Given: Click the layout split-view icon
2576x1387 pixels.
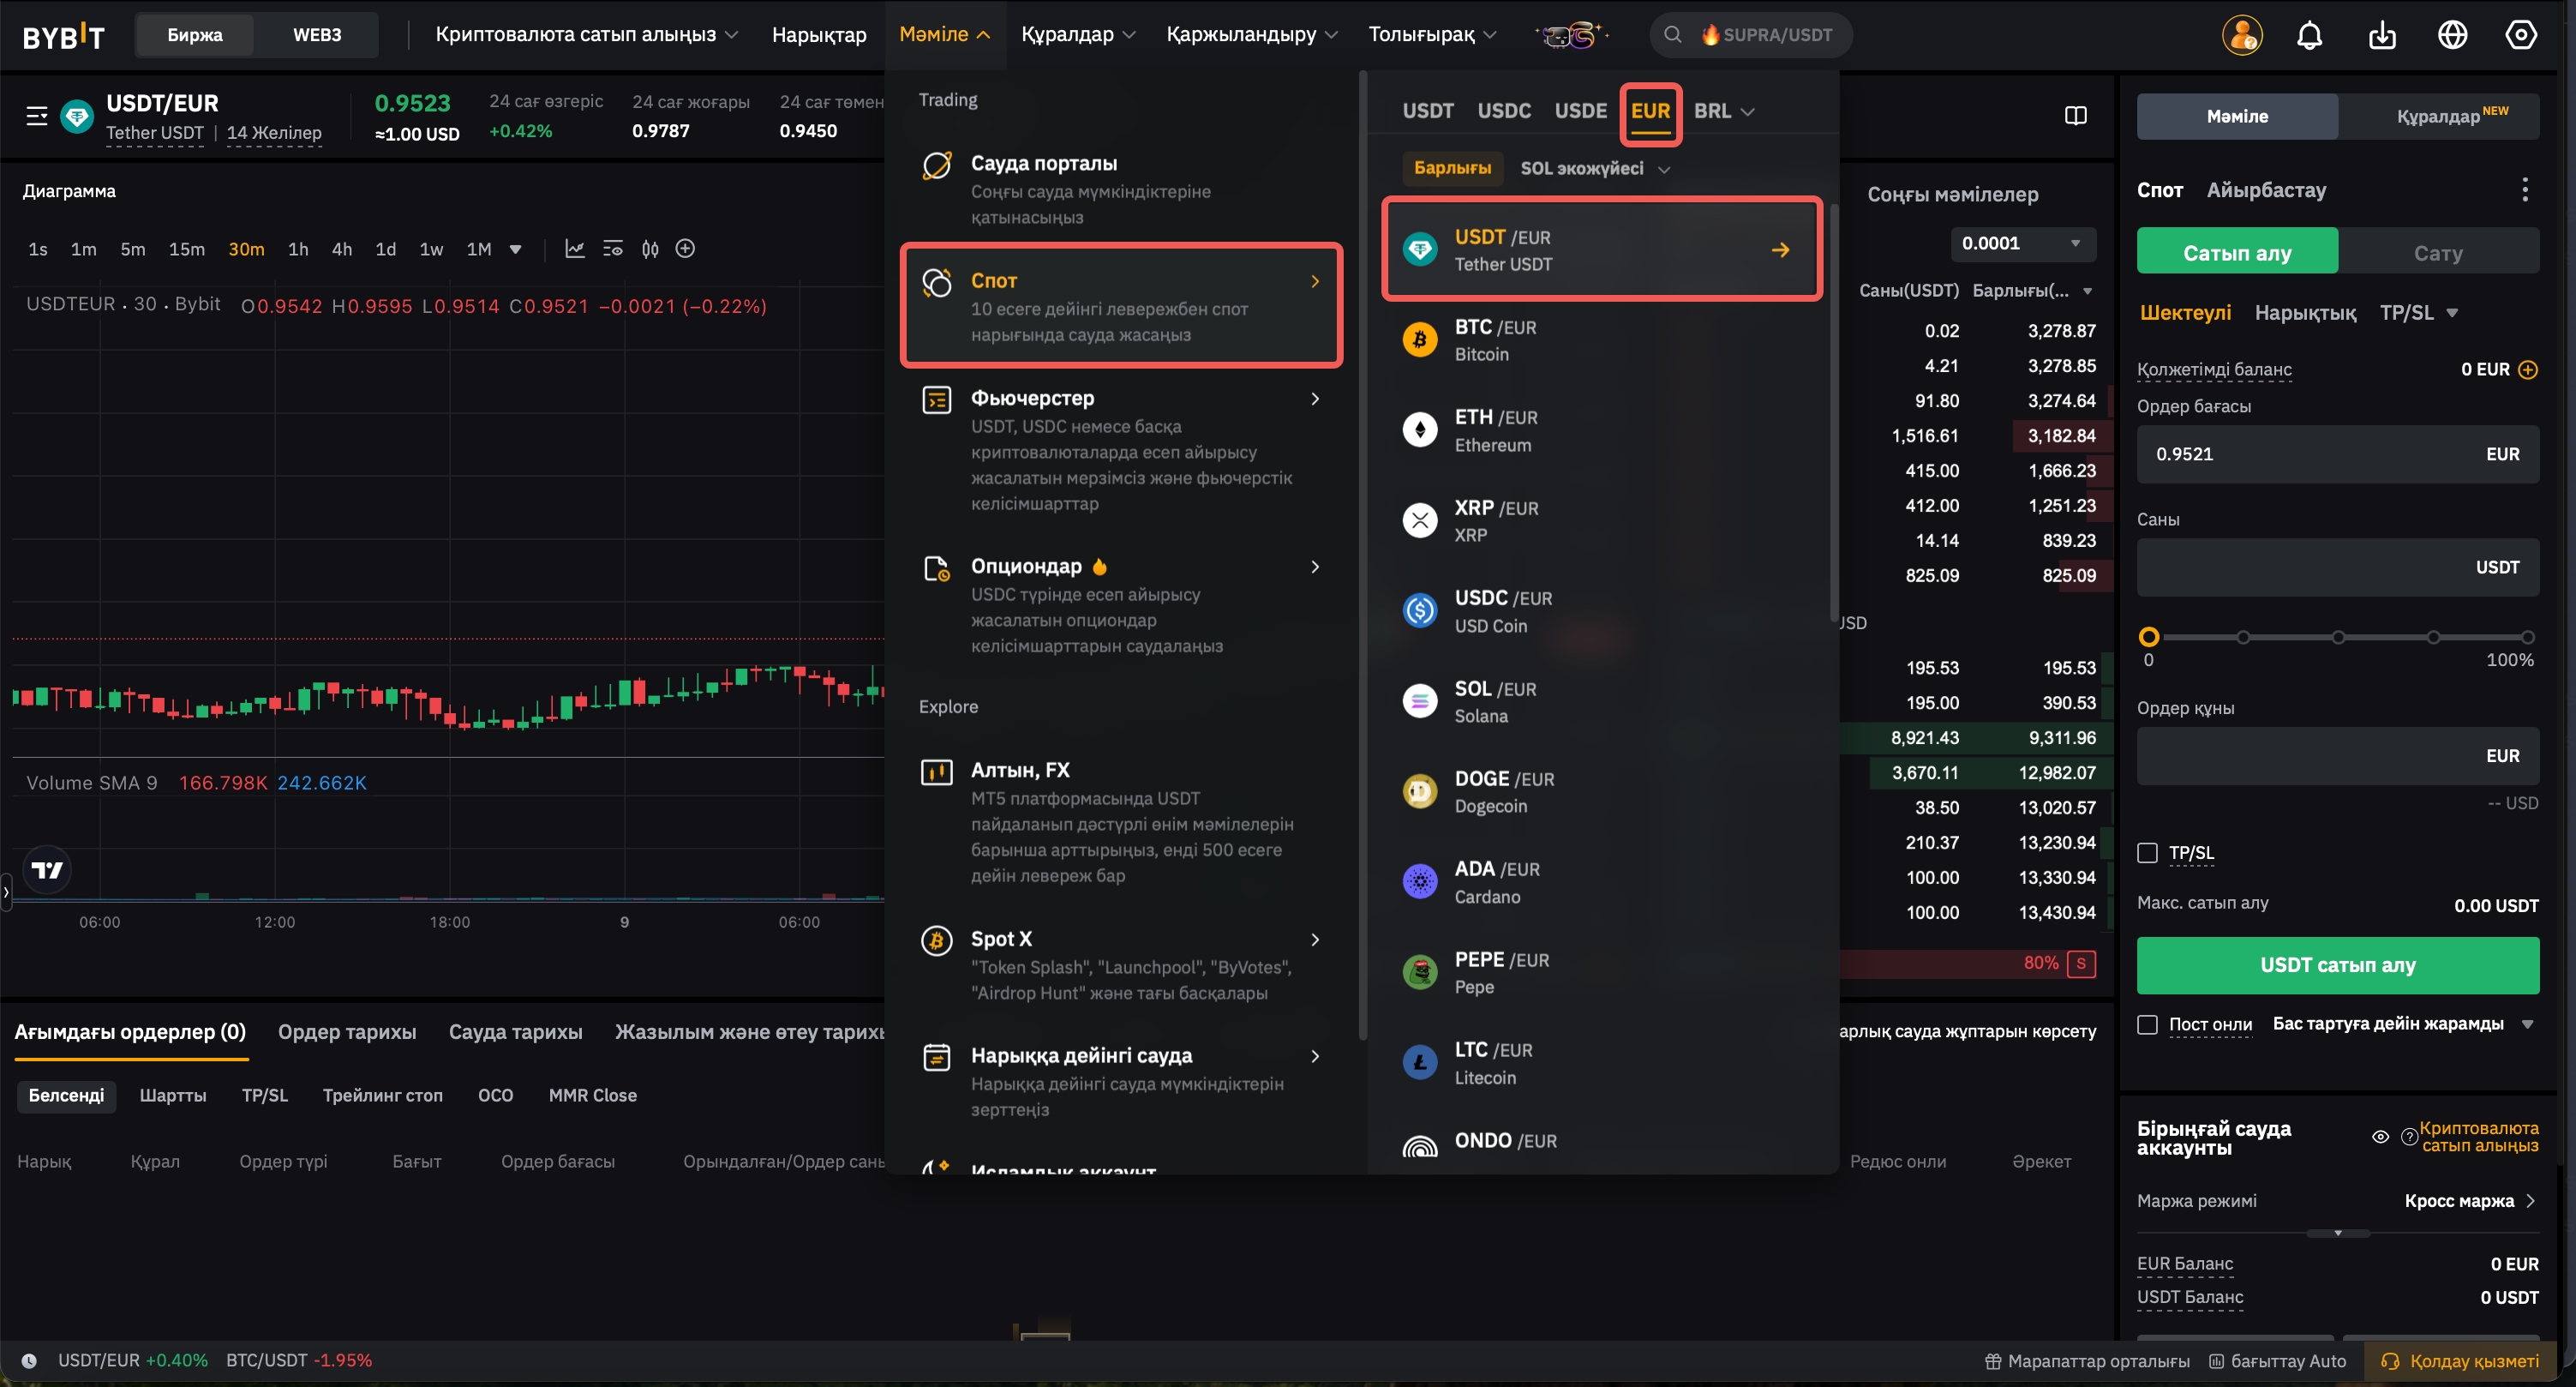Looking at the screenshot, I should 2076,116.
